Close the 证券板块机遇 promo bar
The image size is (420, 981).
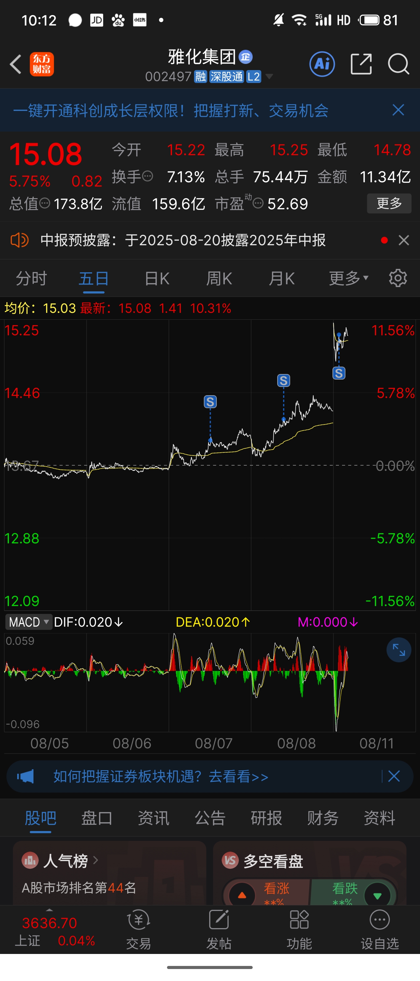(394, 776)
